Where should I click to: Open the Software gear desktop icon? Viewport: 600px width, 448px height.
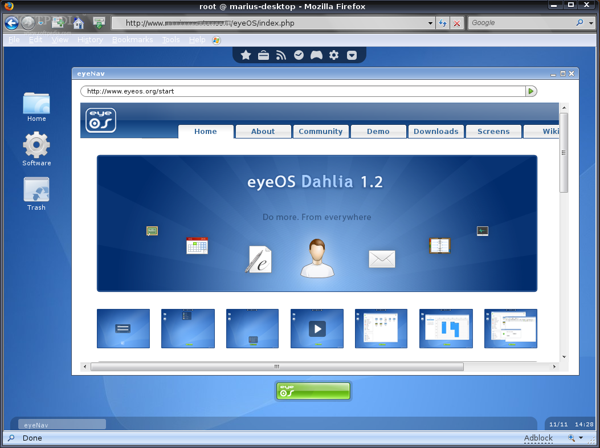click(x=36, y=149)
